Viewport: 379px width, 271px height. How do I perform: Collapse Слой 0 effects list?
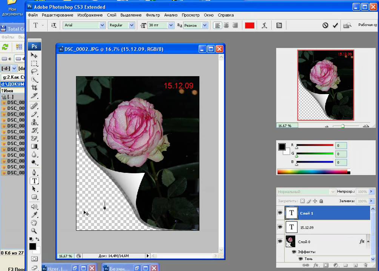[368, 241]
